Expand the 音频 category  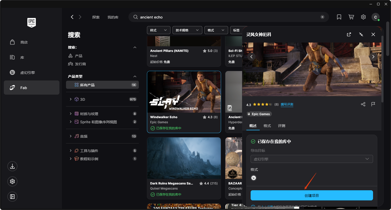pos(71,136)
